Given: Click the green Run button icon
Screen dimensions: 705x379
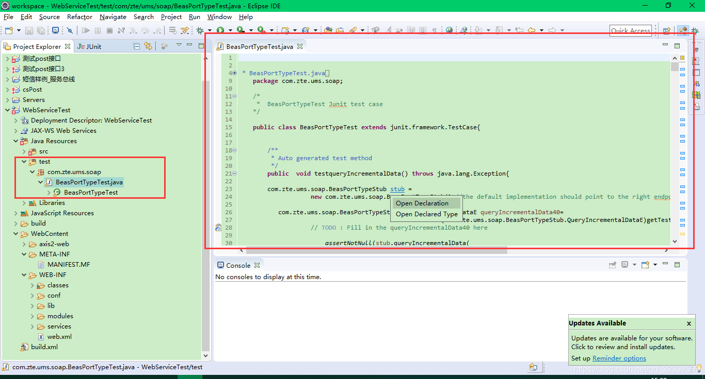Looking at the screenshot, I should (220, 30).
